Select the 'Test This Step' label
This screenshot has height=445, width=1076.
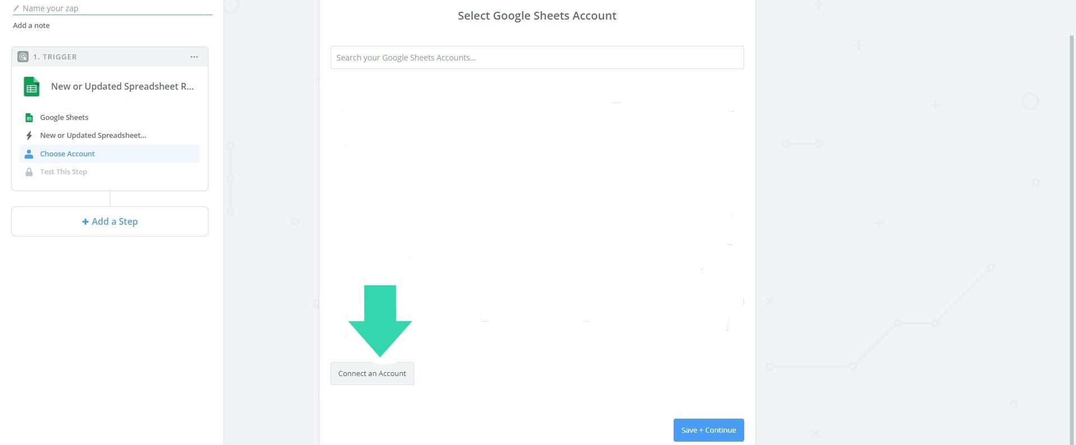pos(63,172)
